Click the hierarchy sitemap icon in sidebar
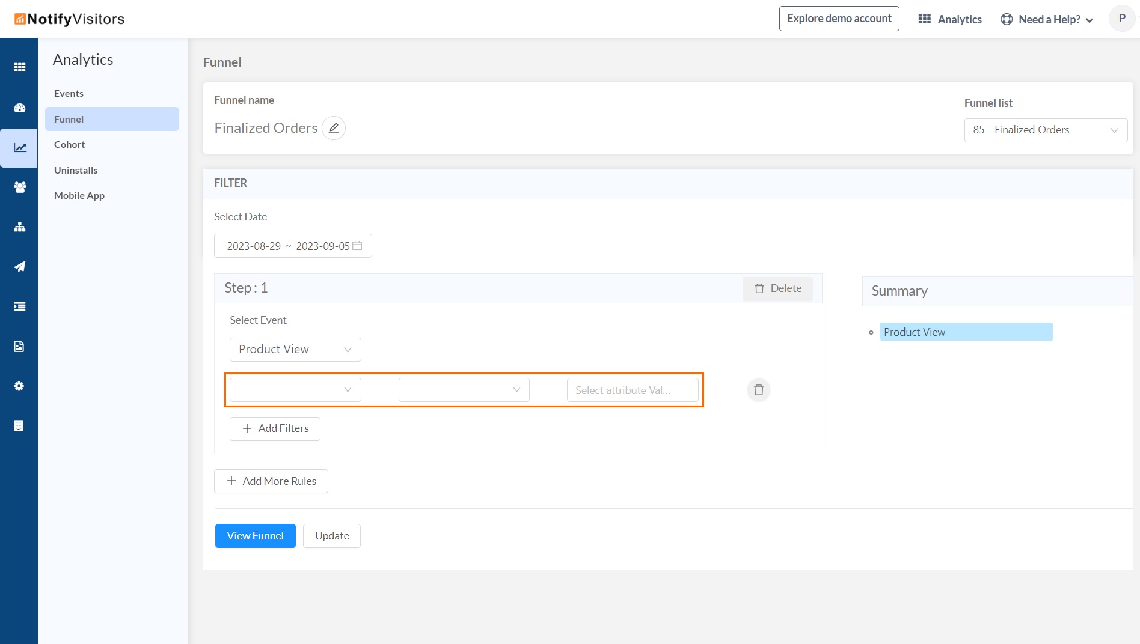This screenshot has width=1140, height=644. 19,227
